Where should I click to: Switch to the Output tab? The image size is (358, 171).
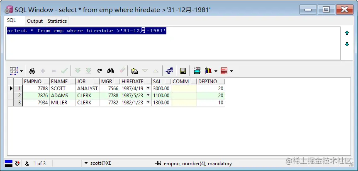click(x=35, y=21)
